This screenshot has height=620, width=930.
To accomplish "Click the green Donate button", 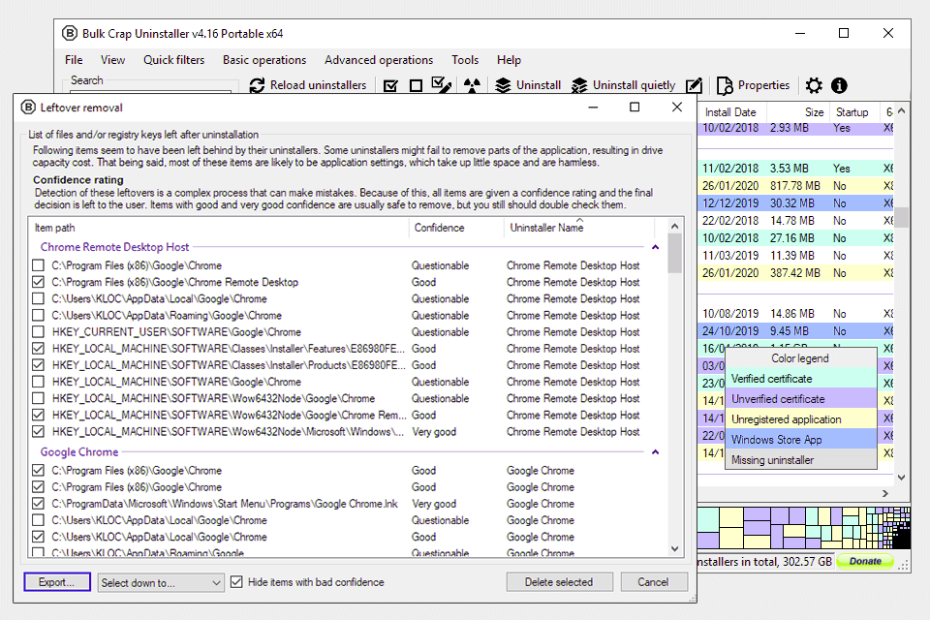I will 865,561.
